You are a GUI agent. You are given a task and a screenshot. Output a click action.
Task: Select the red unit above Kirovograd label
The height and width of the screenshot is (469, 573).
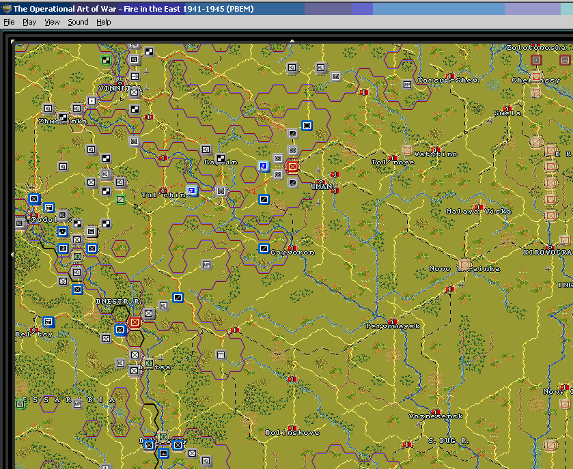pyautogui.click(x=565, y=240)
